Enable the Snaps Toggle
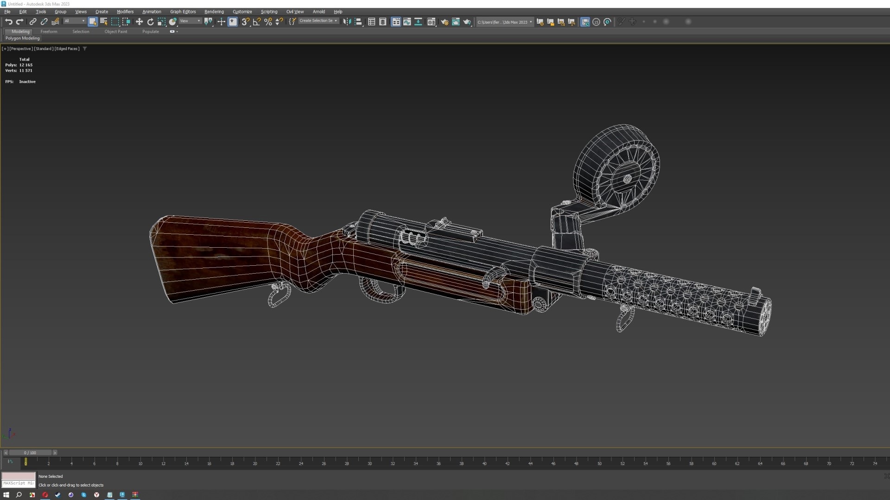This screenshot has height=500, width=890. (x=245, y=22)
